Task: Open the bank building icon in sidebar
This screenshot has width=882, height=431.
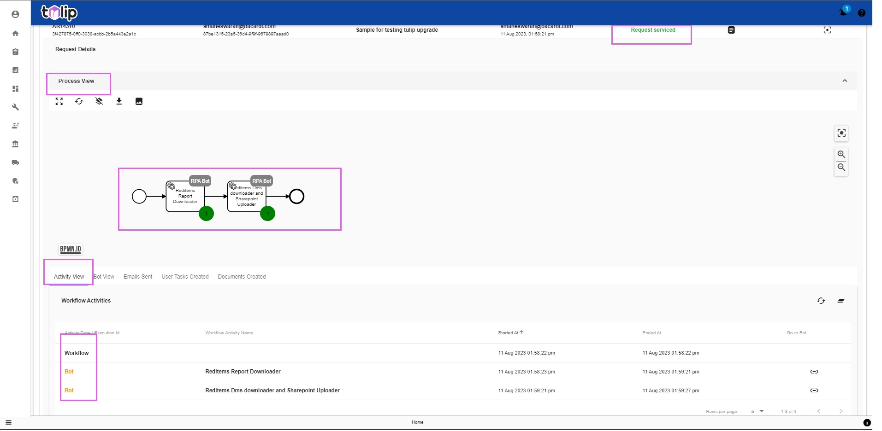Action: [x=15, y=144]
